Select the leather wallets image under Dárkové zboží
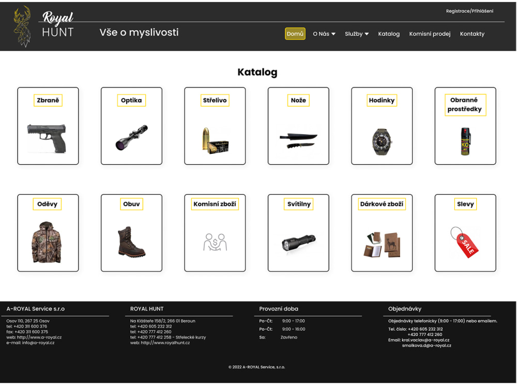The image size is (517, 387). point(383,245)
